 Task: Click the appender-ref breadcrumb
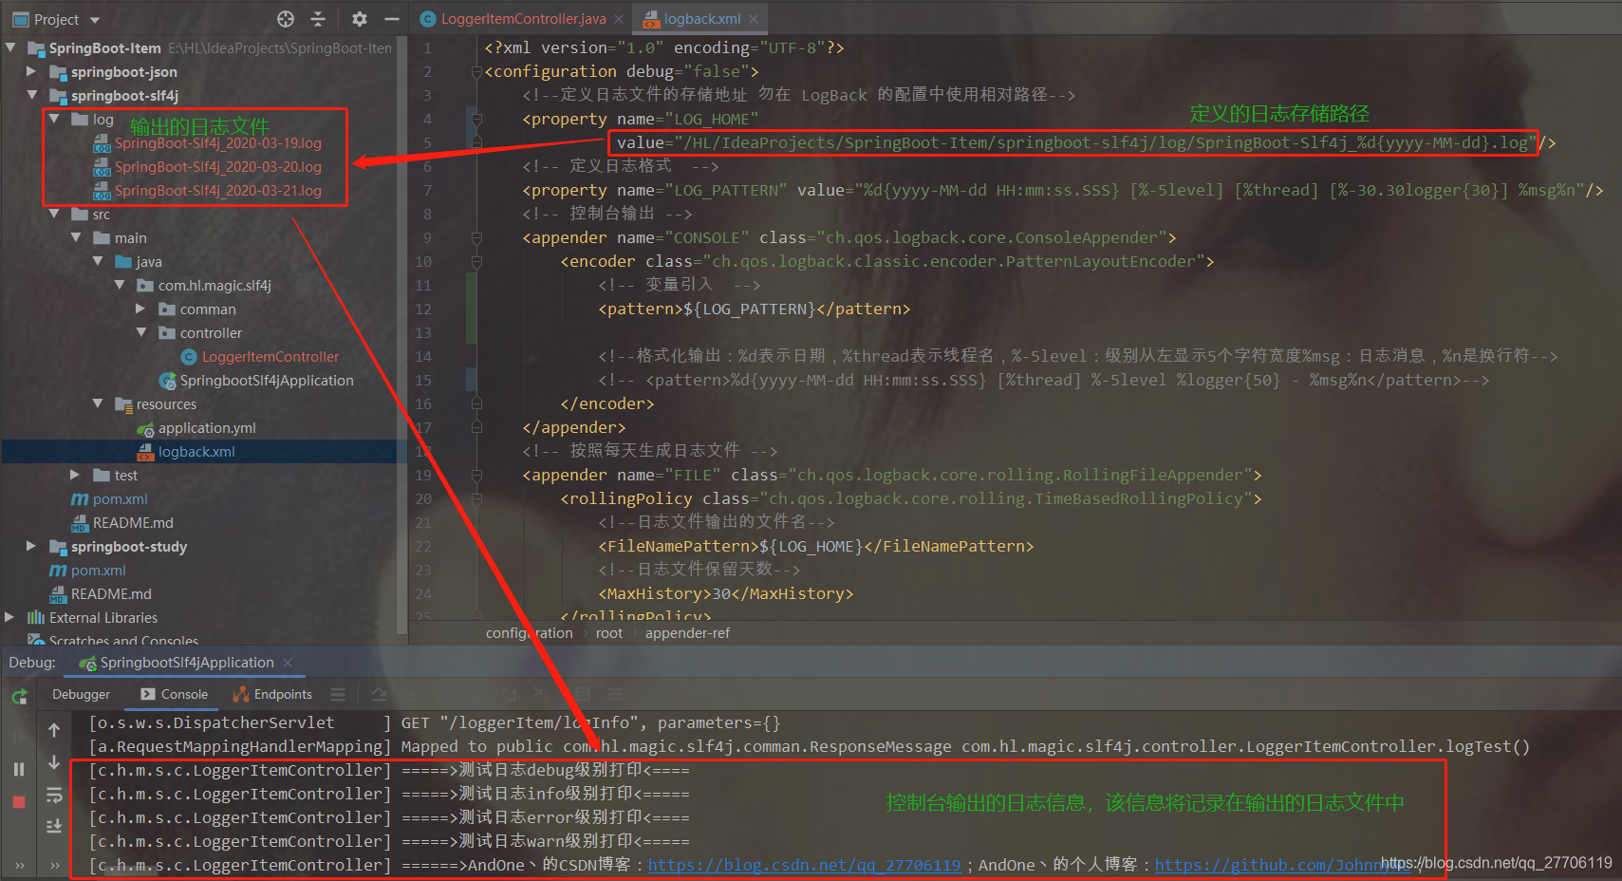(x=688, y=633)
